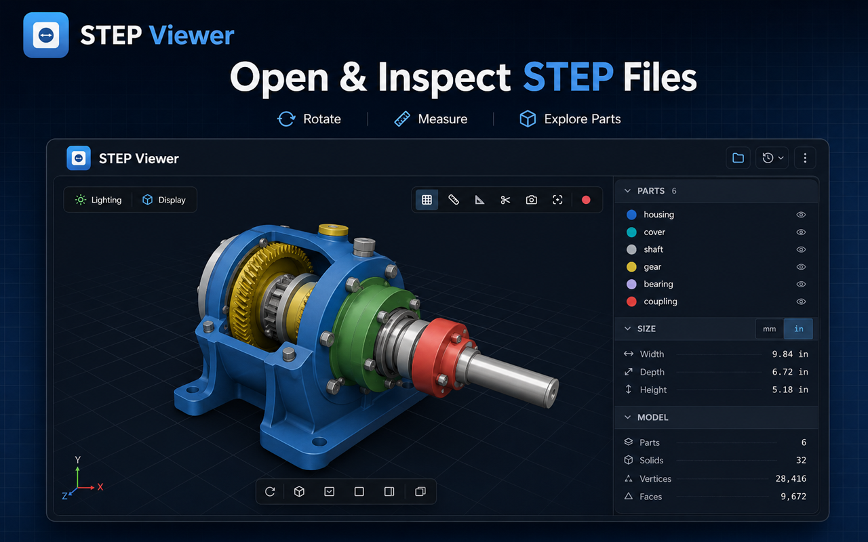This screenshot has height=542, width=868.
Task: Collapse the MODEL section
Action: 627,417
